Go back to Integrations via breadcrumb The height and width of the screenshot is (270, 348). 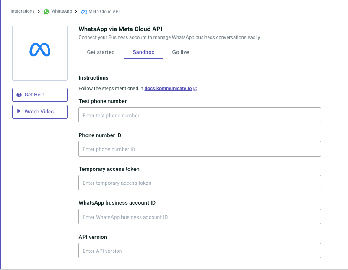coord(23,11)
